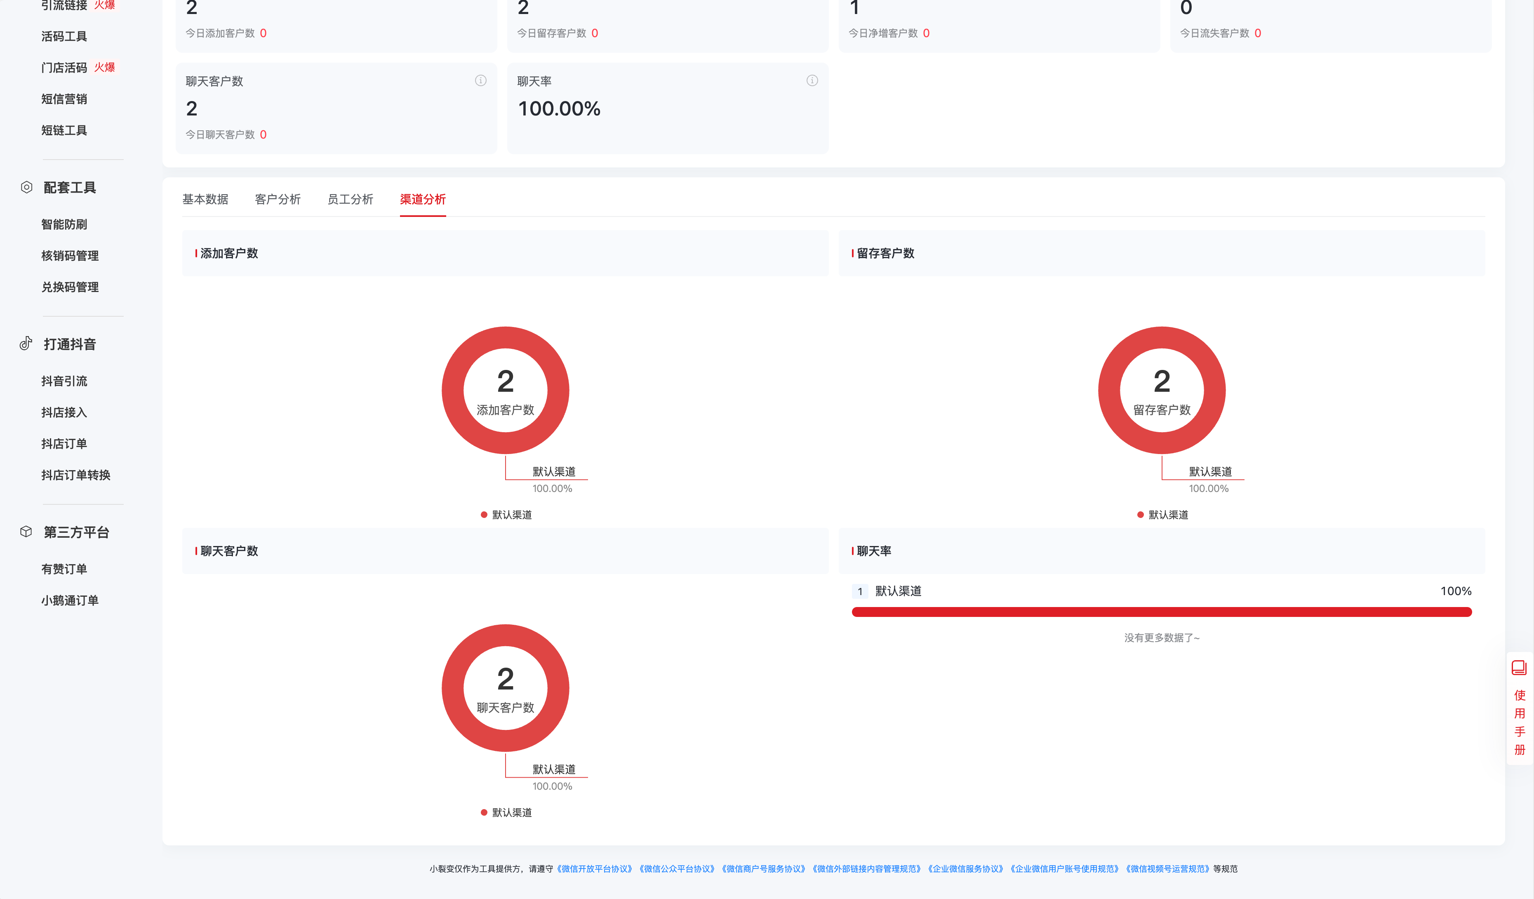Toggle 默认渠道 legend under 添加客户数 chart

click(506, 515)
